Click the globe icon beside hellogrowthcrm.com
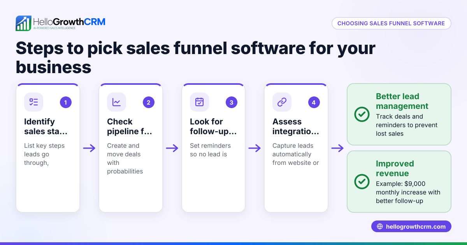This screenshot has height=245, width=467. tap(380, 227)
